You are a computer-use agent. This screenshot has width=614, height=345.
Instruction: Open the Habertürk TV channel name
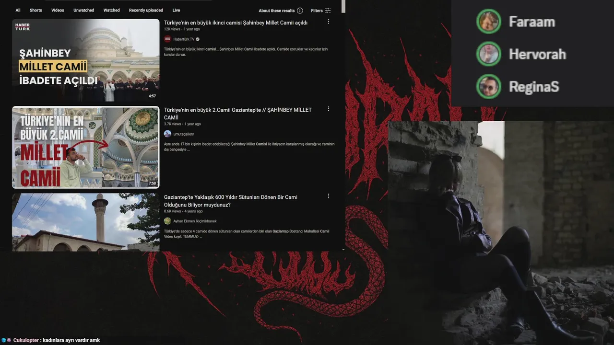point(184,39)
